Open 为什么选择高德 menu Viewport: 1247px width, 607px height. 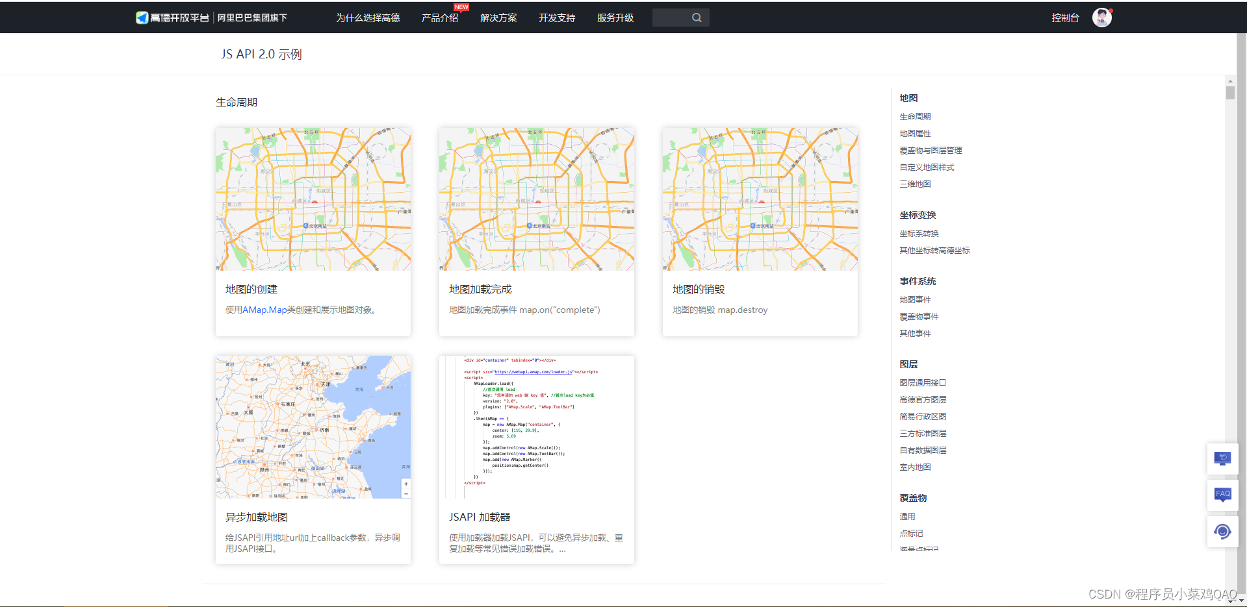[368, 18]
